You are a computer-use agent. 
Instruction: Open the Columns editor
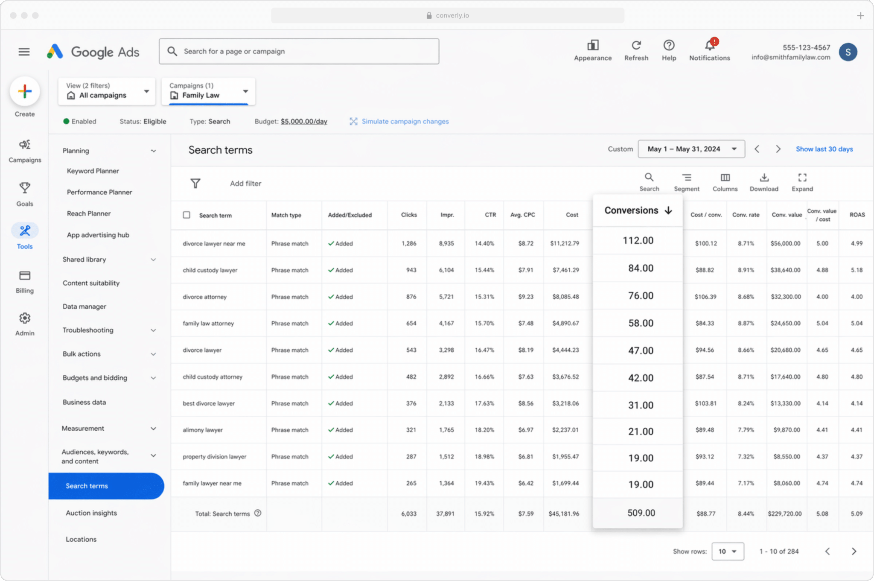click(x=725, y=182)
